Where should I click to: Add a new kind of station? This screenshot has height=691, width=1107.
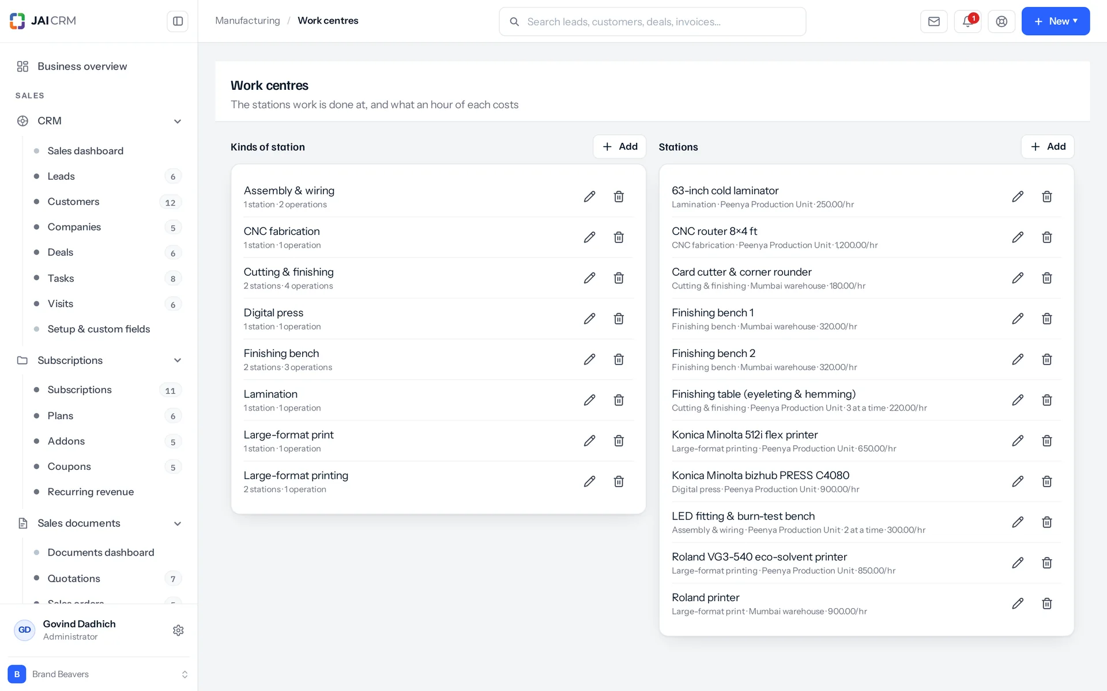619,147
